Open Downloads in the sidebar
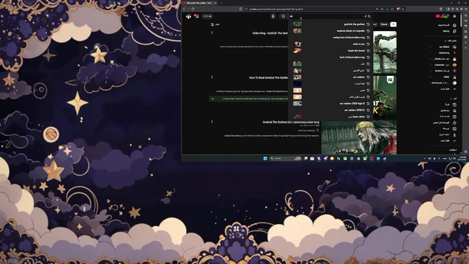This screenshot has width=469, height=264. (447, 135)
